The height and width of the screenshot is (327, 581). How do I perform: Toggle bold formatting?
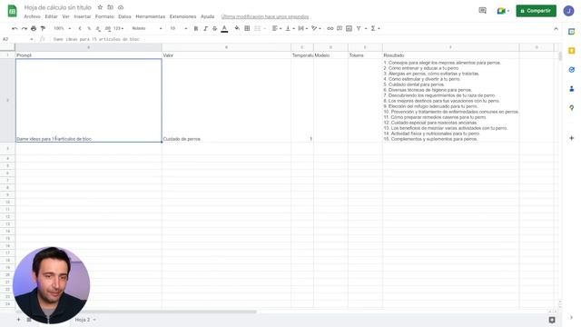pos(196,28)
